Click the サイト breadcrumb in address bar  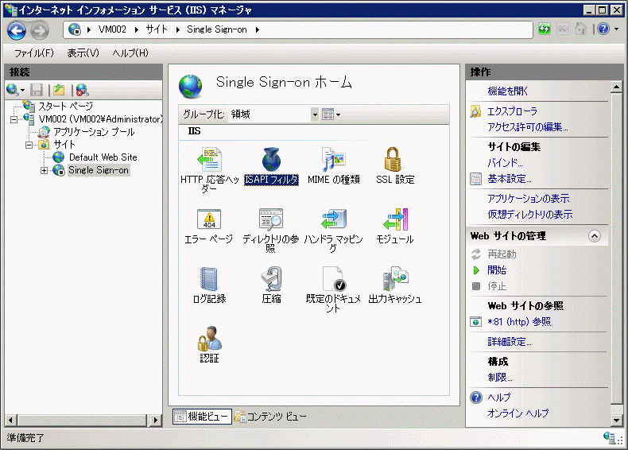[157, 29]
